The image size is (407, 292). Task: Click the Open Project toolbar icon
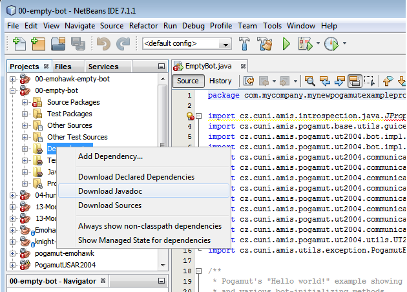(x=58, y=43)
